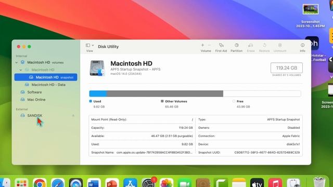
Task: Select the greyed Macintosh HD sidebar item
Action: 43,70
